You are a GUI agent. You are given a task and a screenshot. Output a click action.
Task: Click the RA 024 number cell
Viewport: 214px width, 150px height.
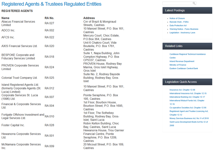tap(49, 67)
